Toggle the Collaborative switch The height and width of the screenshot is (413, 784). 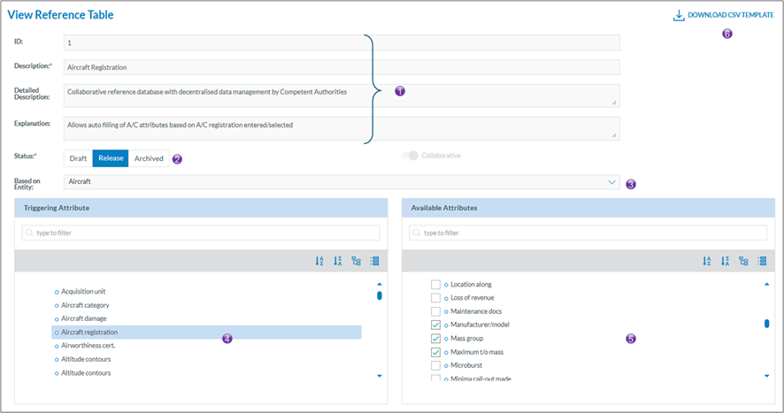410,156
